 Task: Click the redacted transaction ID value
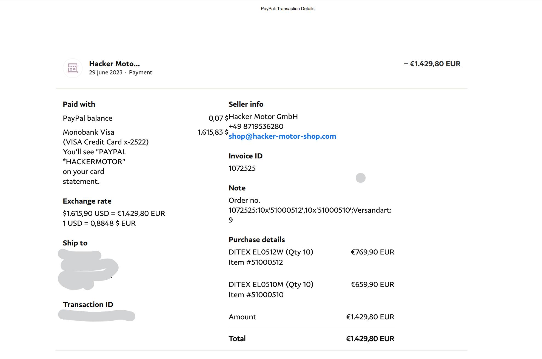pyautogui.click(x=96, y=315)
